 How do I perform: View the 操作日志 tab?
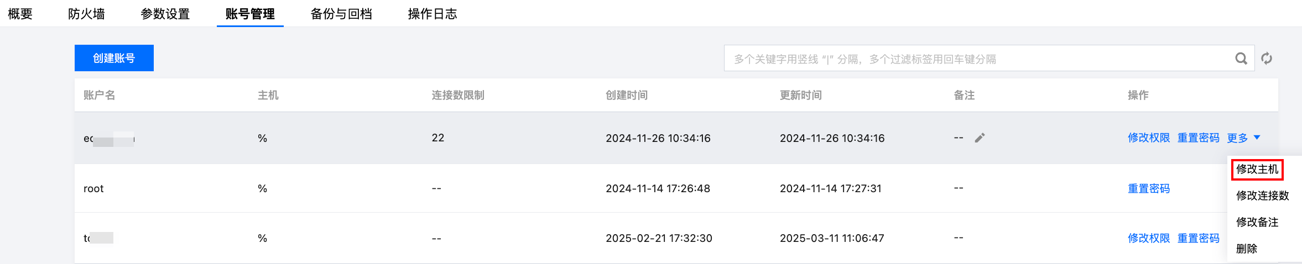coord(433,14)
